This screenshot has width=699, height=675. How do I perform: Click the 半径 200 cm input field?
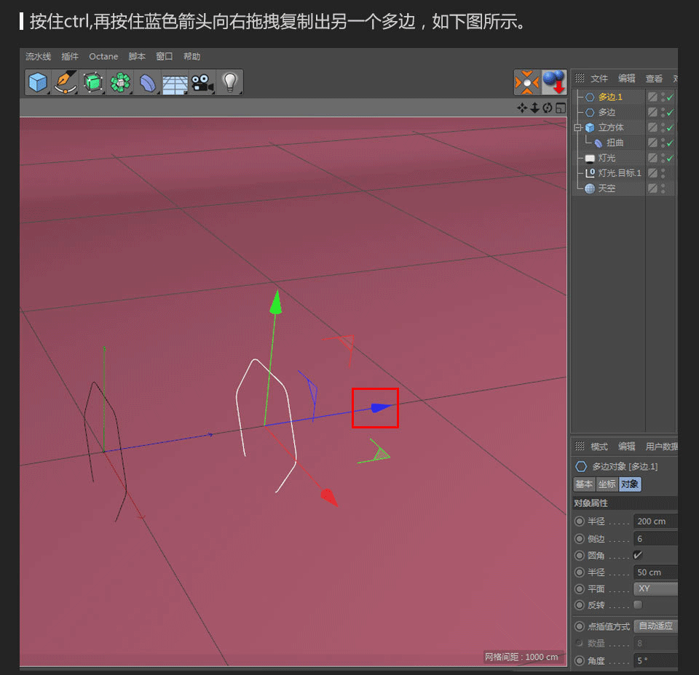(654, 521)
